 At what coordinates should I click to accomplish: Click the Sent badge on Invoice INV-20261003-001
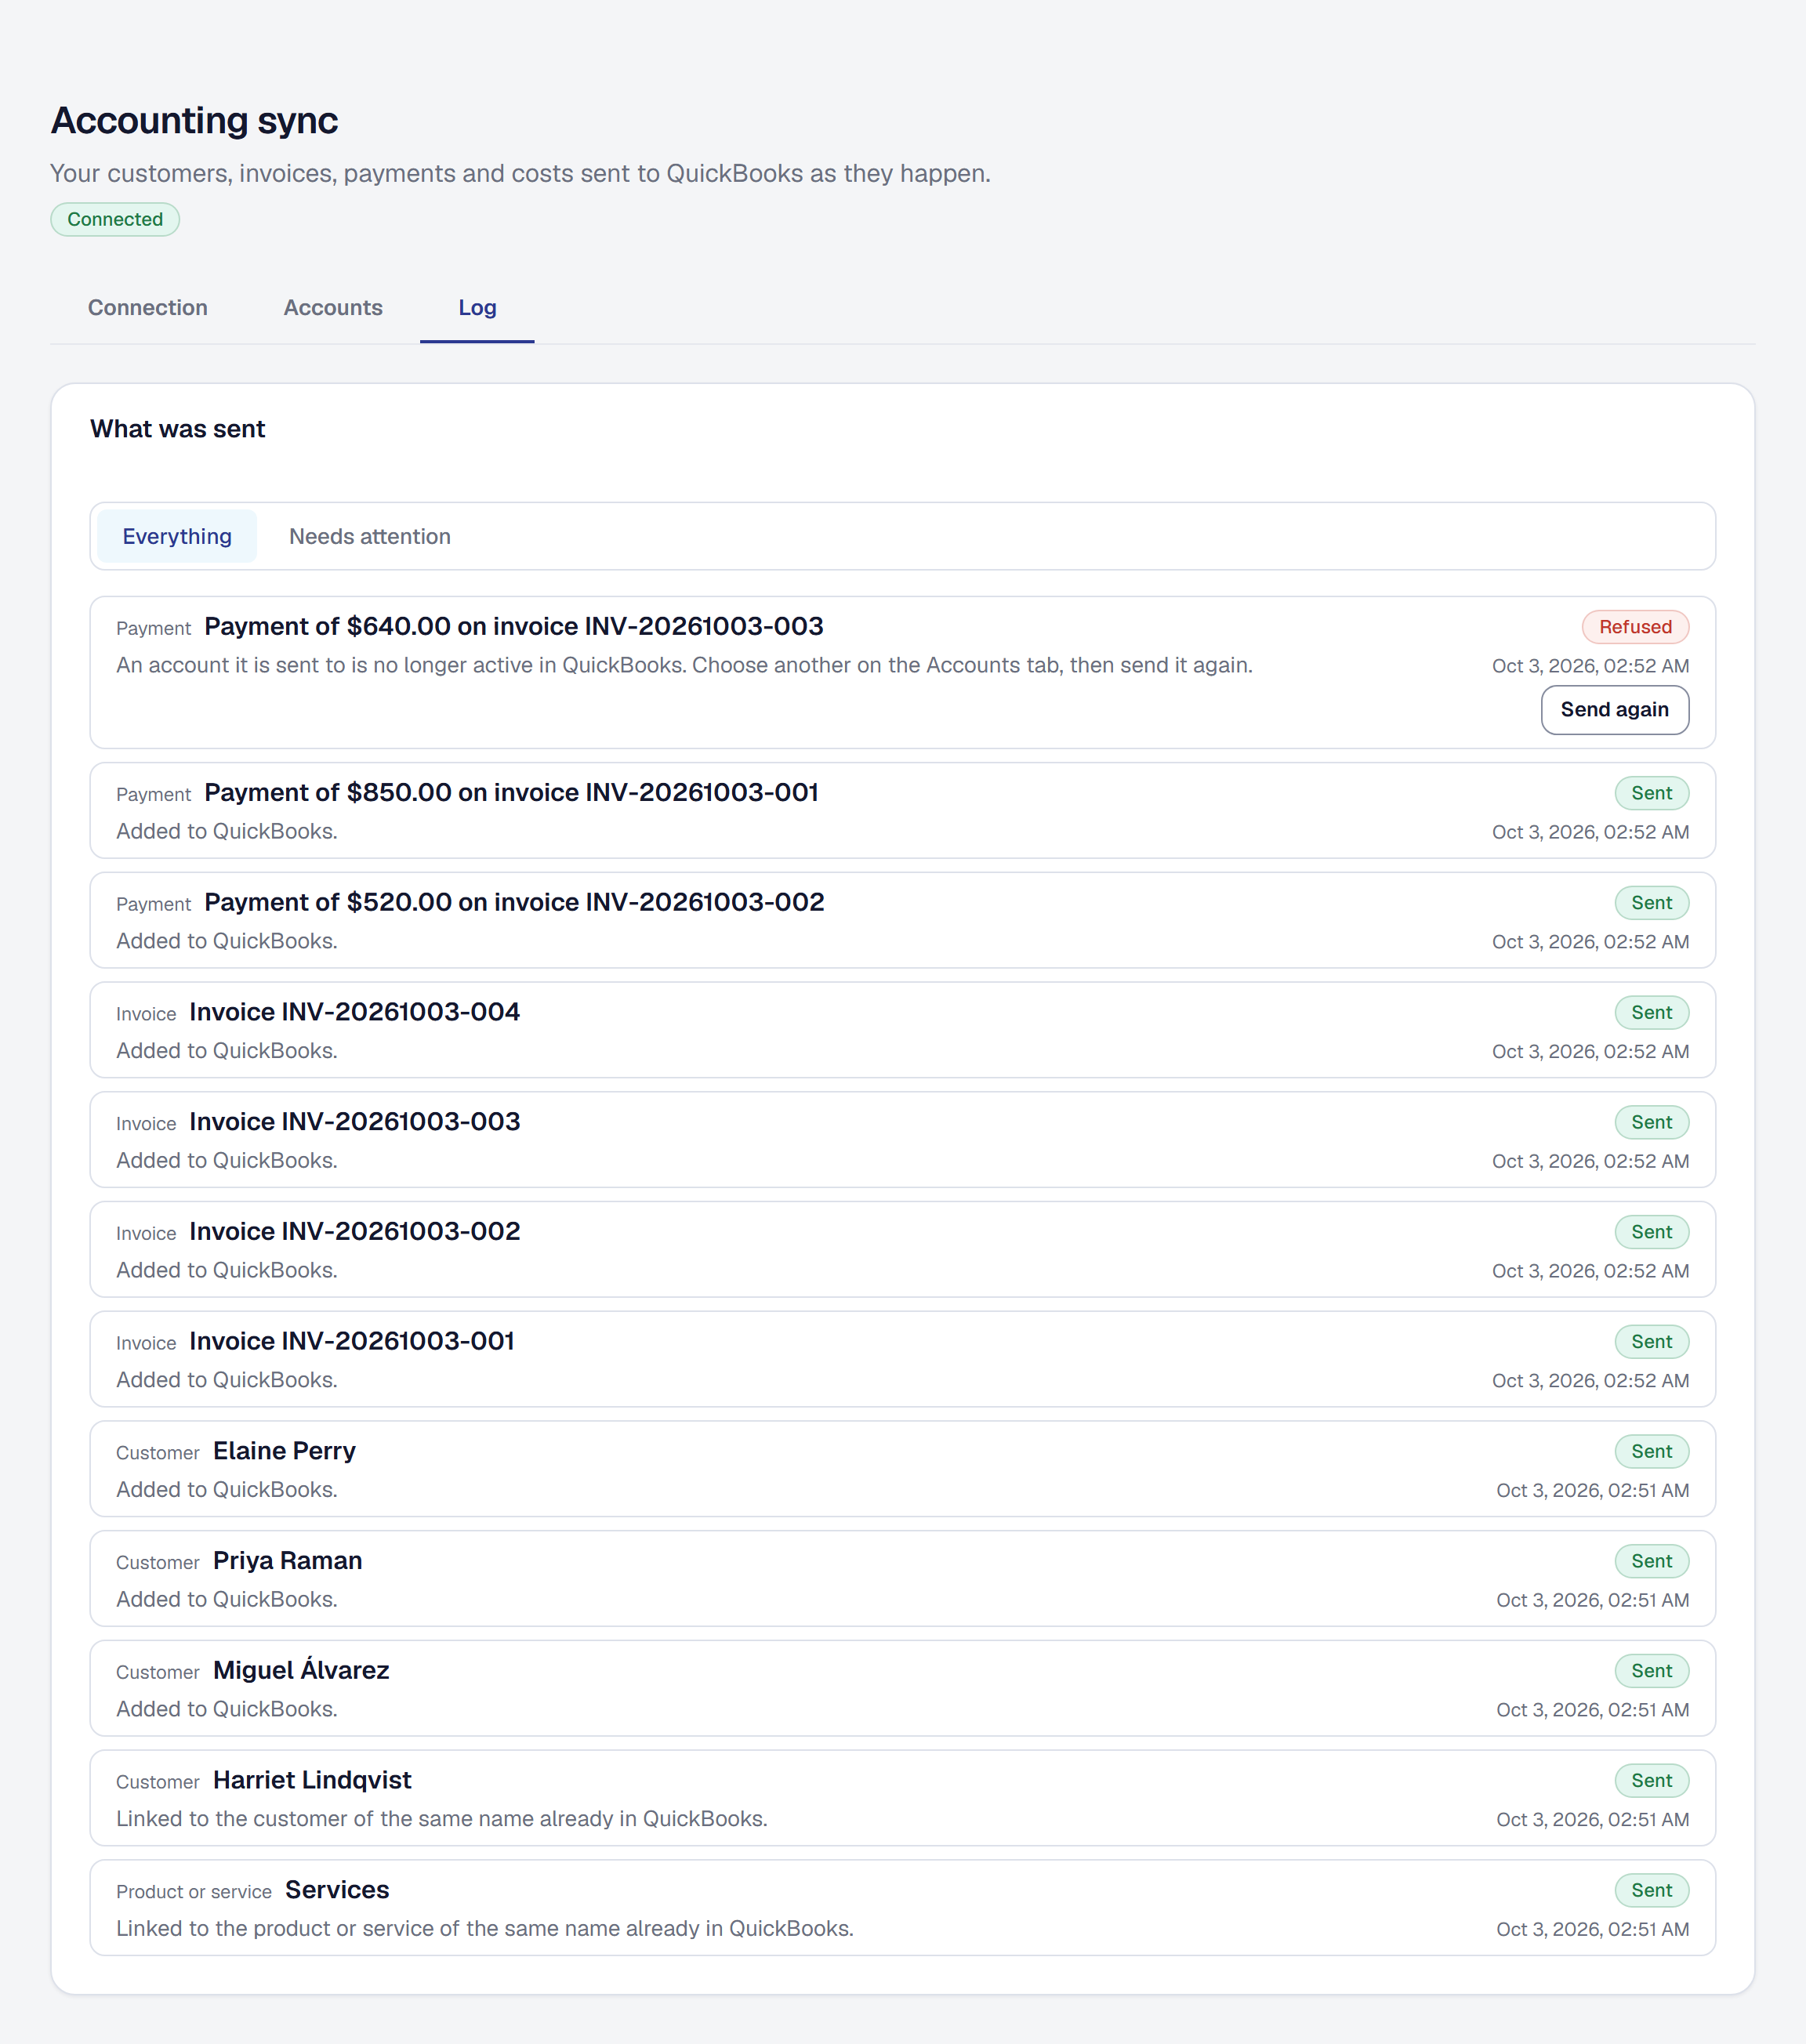(x=1651, y=1342)
